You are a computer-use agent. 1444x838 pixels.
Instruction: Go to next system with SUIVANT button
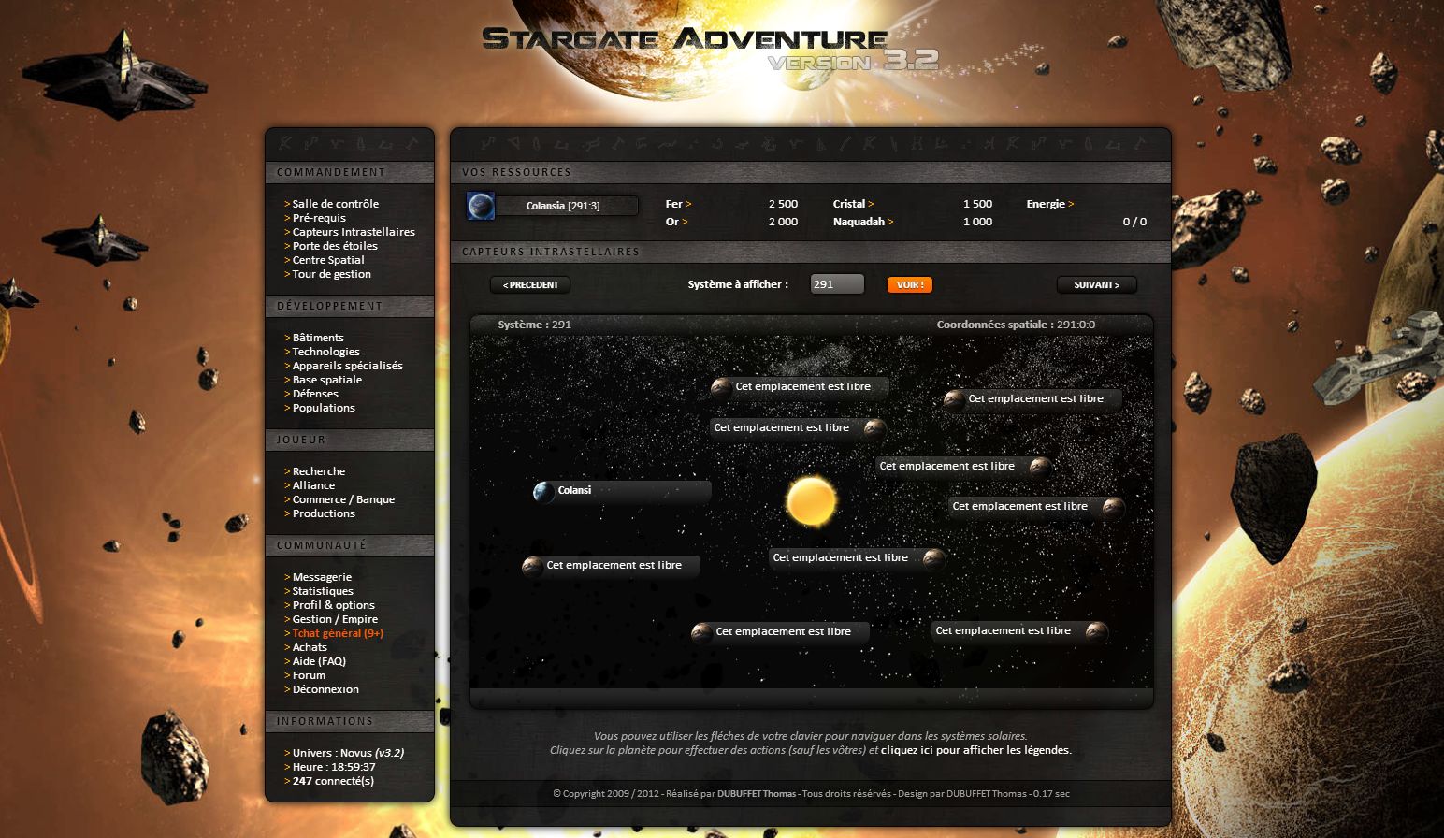(1096, 285)
